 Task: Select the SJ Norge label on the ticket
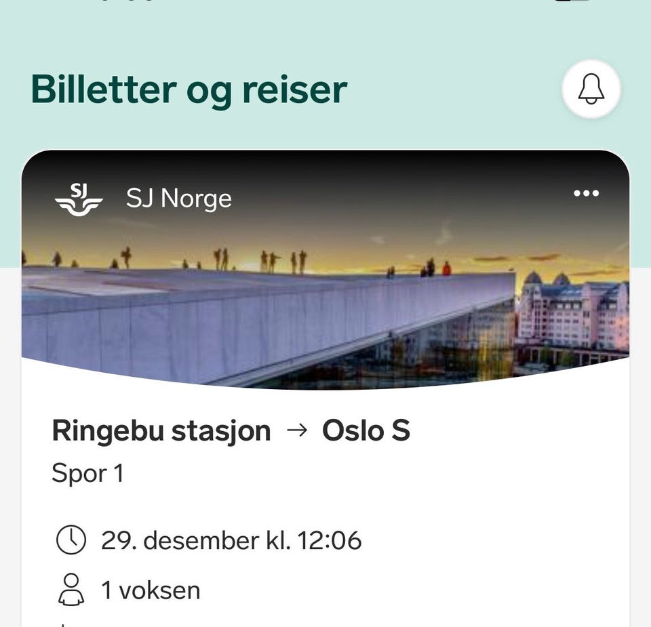coord(178,198)
